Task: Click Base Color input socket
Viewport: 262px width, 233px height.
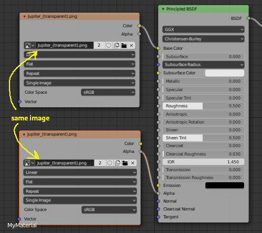Action: coord(159,48)
